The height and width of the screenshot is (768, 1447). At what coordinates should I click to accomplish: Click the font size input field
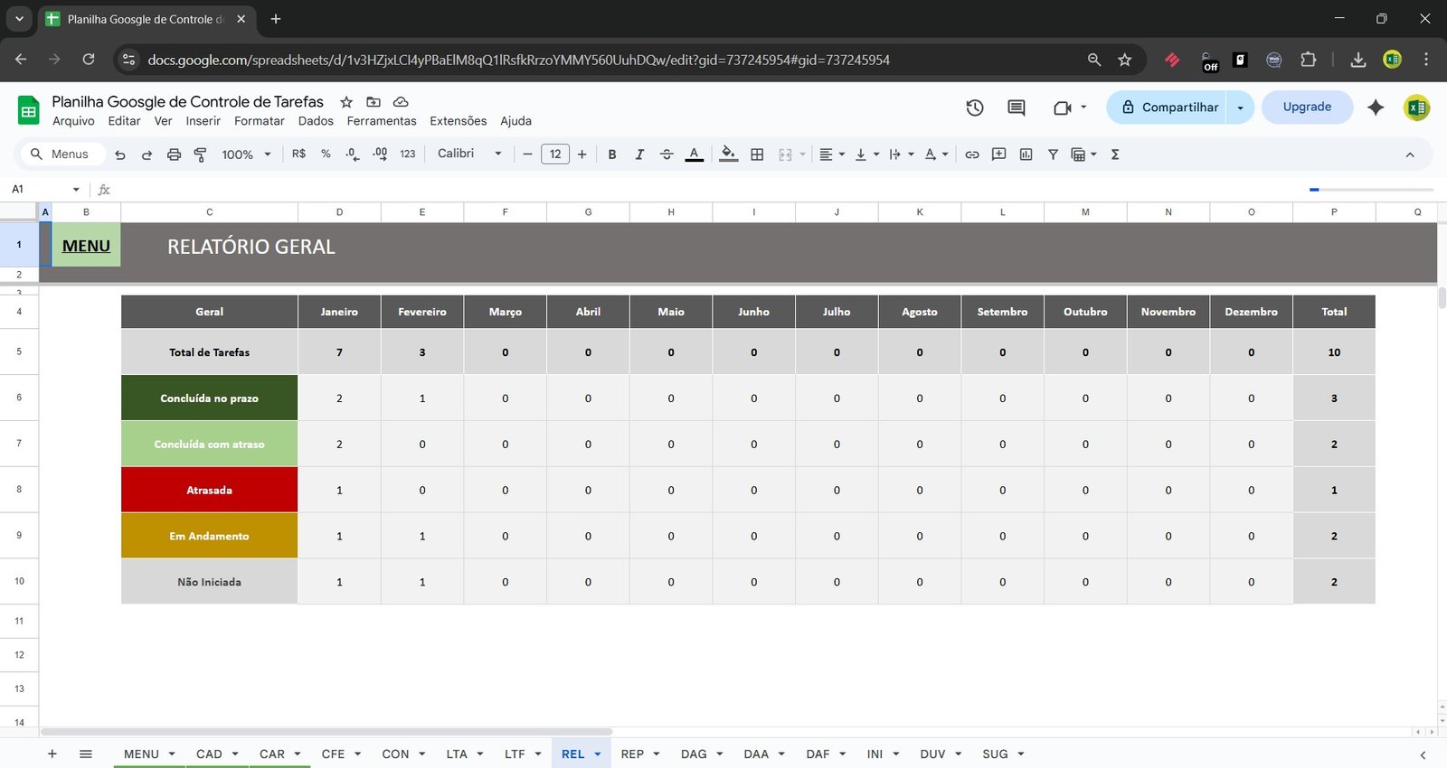[554, 154]
